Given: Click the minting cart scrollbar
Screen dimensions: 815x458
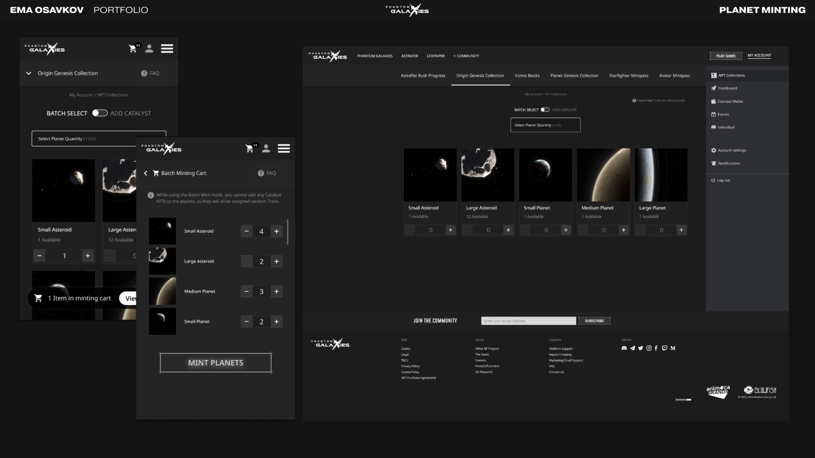Looking at the screenshot, I should coord(288,232).
